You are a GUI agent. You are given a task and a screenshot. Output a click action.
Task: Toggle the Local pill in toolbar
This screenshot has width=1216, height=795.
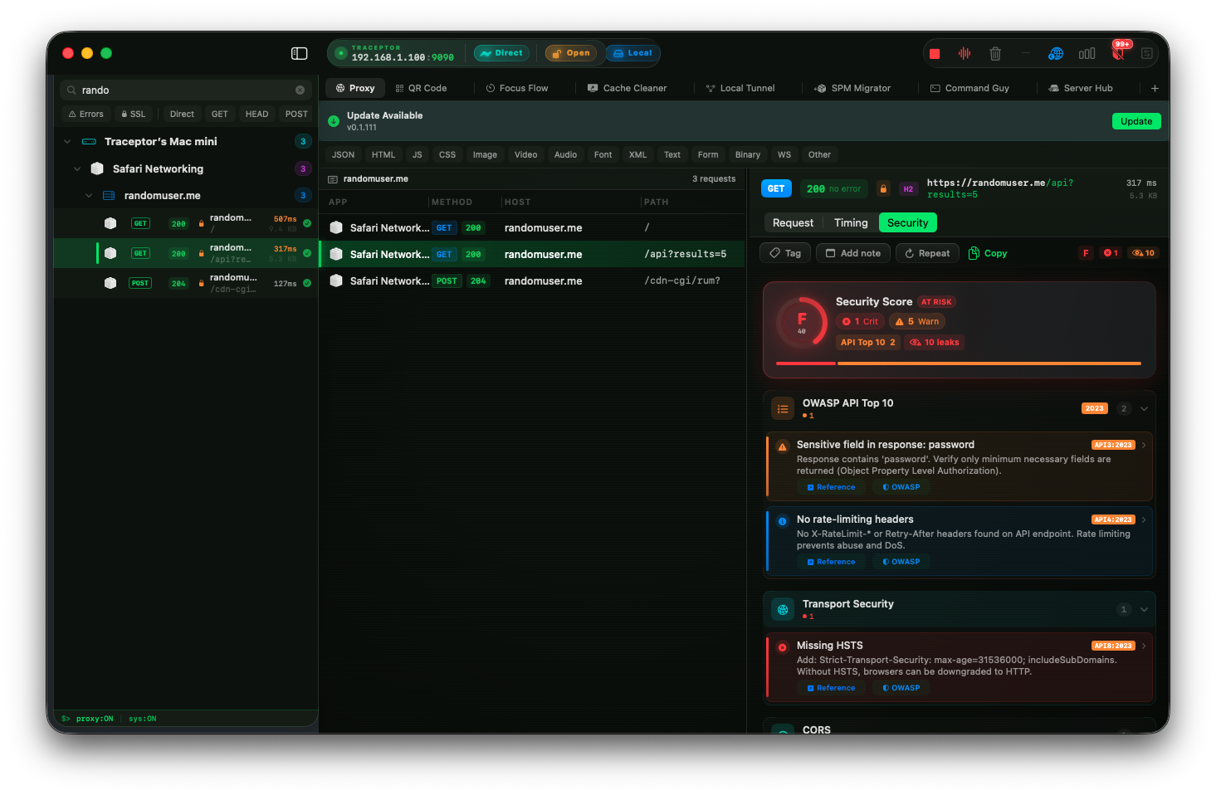[632, 53]
